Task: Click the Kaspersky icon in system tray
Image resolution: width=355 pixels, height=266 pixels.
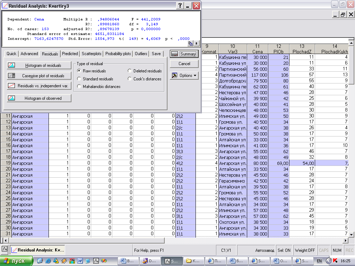Action: 335,260
